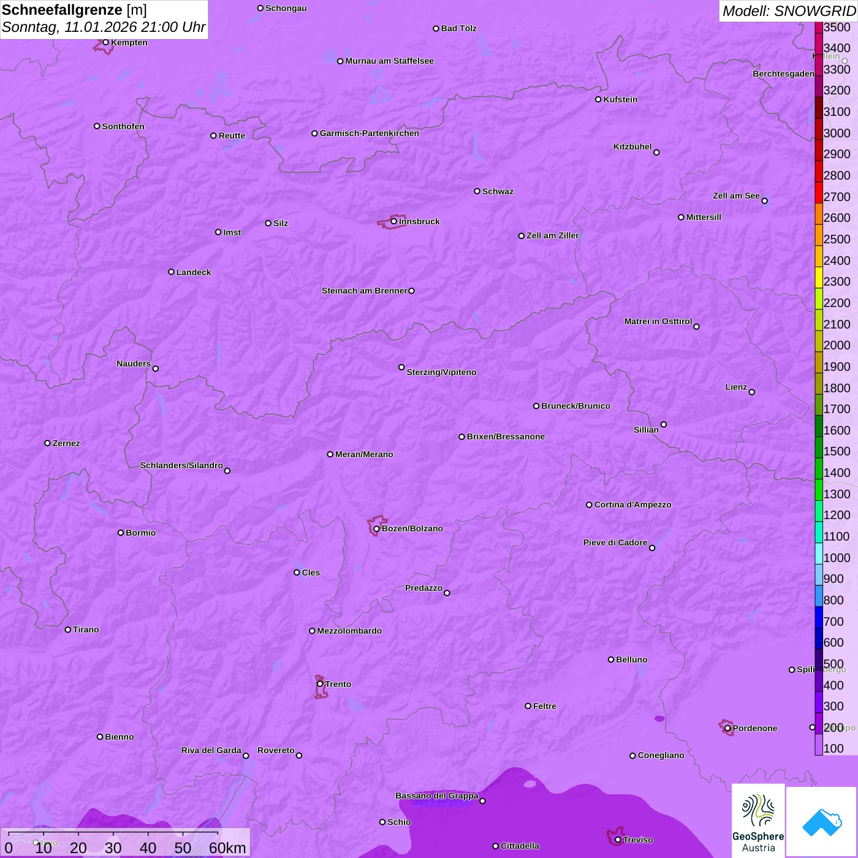
Task: Click the 3000 legend value
Action: pyautogui.click(x=837, y=133)
